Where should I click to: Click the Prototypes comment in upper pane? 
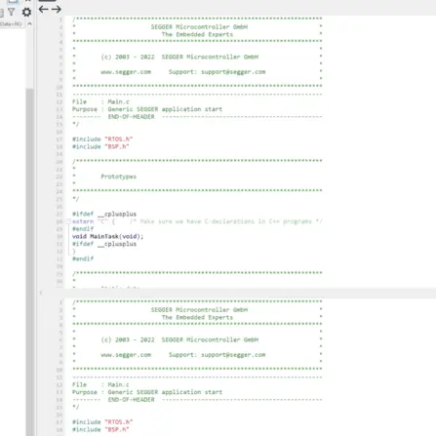point(118,177)
